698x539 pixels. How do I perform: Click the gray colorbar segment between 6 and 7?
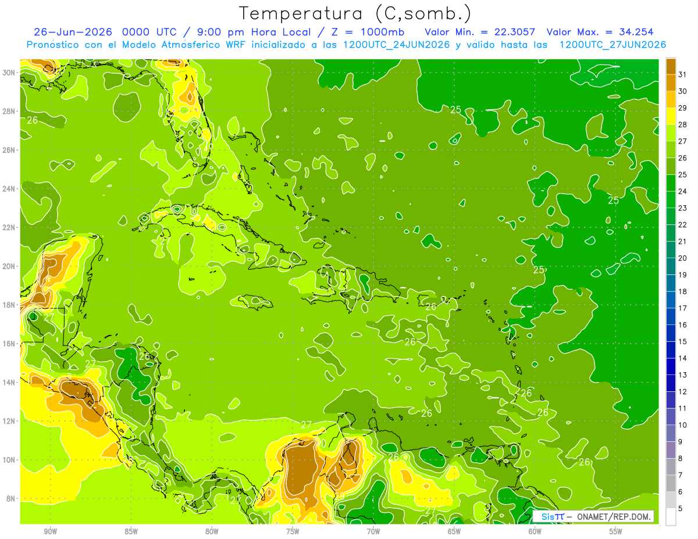671,483
